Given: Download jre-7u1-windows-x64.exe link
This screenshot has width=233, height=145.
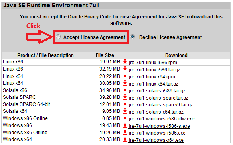Looking at the screenshot, I should (156, 140).
